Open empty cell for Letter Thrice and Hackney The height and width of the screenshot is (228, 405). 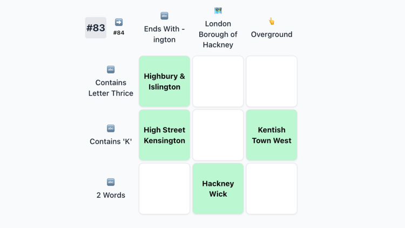[218, 82]
